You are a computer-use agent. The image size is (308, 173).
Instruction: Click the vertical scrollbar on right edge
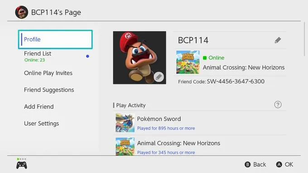tap(304, 39)
